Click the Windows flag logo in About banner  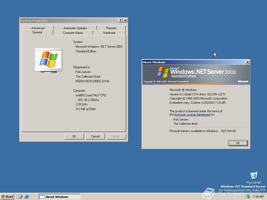(x=163, y=72)
